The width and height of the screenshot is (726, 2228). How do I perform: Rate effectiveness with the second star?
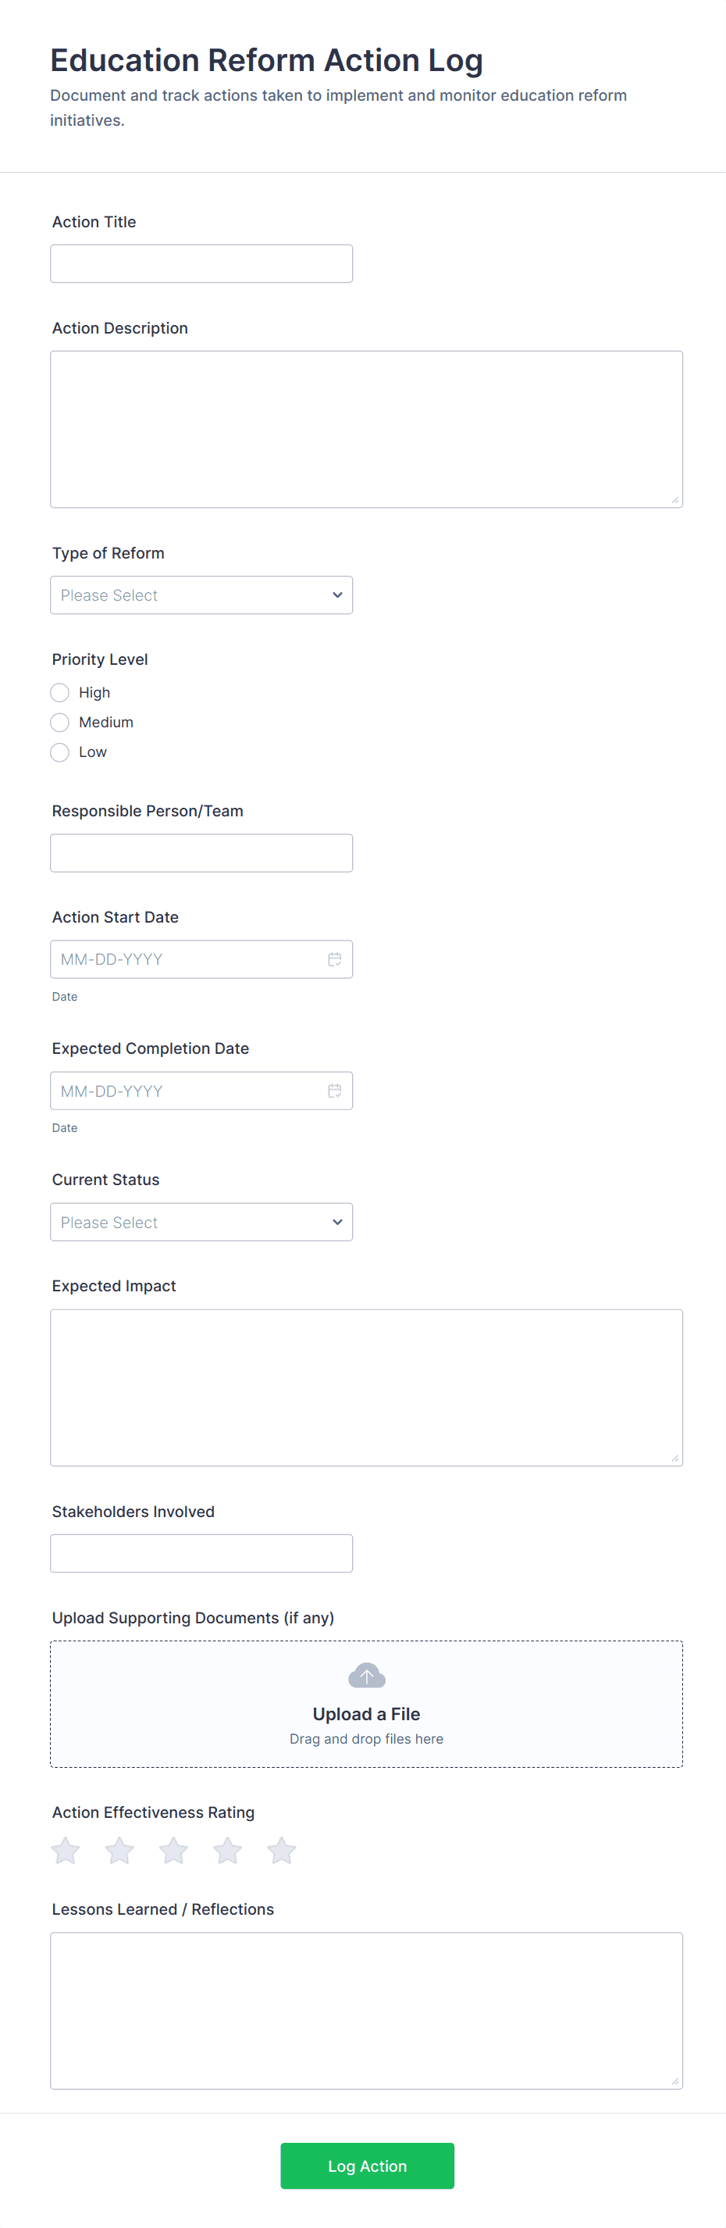[x=119, y=1851]
